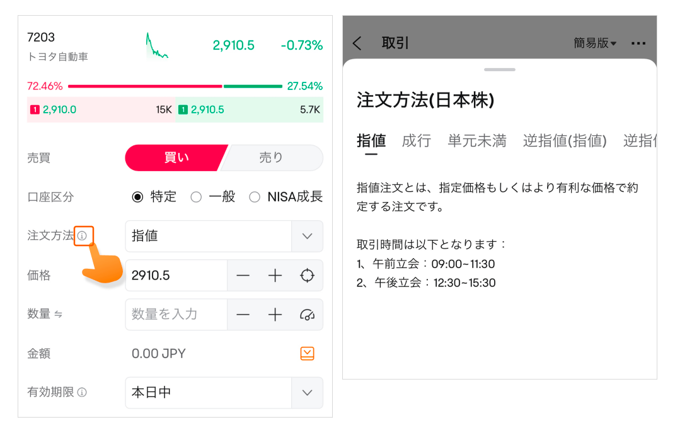This screenshot has height=433, width=675.
Task: Open the 簡易版 mode dropdown
Action: coord(595,43)
